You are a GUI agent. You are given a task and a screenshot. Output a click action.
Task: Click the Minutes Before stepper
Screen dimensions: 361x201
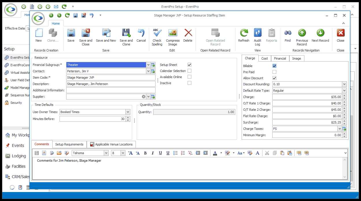128,119
